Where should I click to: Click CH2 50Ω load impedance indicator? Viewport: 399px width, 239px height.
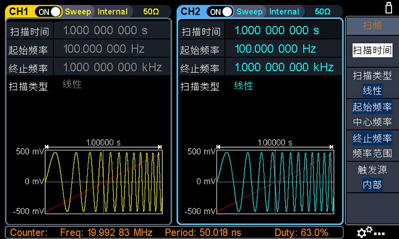point(322,11)
